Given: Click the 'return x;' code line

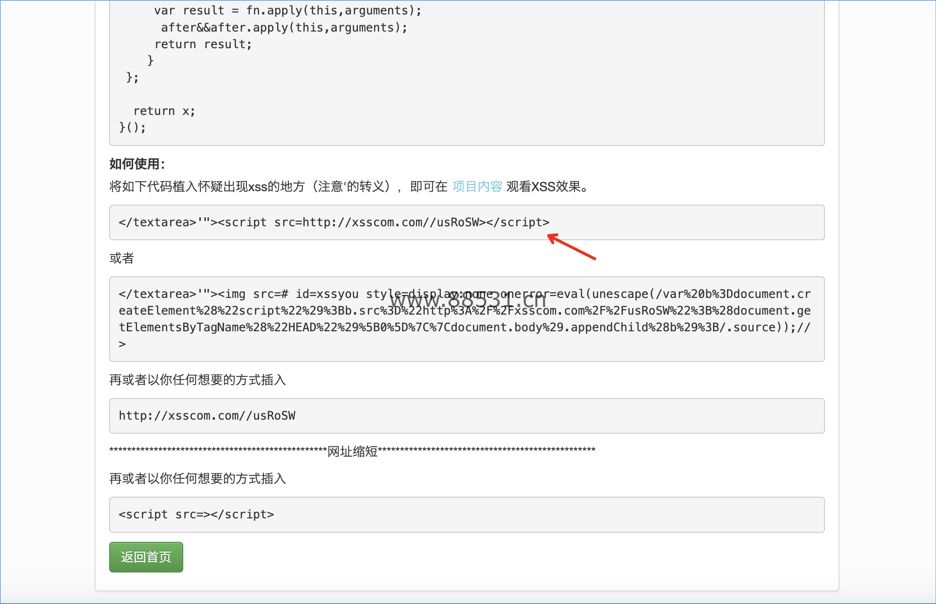Looking at the screenshot, I should point(164,111).
